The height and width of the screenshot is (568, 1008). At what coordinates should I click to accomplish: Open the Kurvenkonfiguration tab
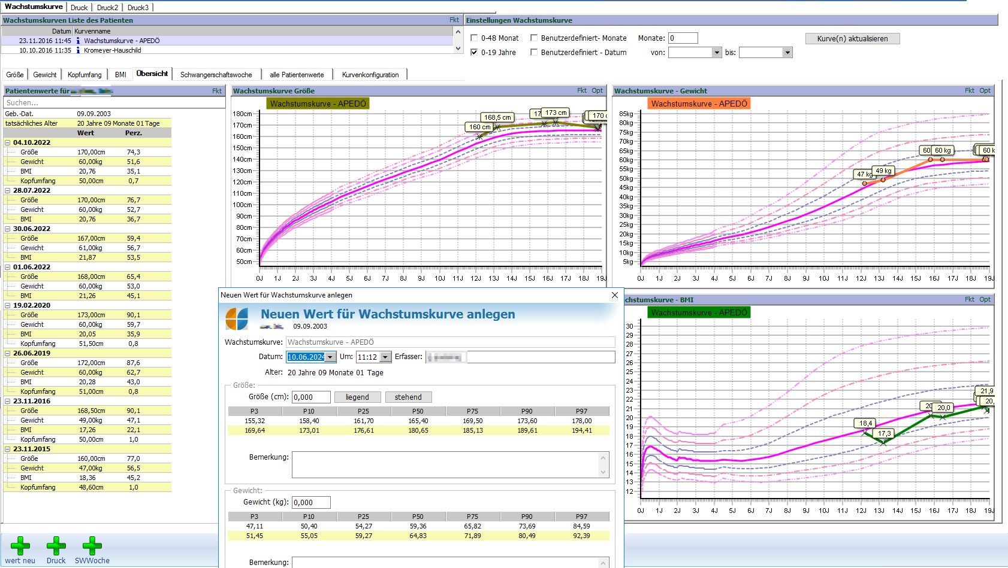pos(370,75)
